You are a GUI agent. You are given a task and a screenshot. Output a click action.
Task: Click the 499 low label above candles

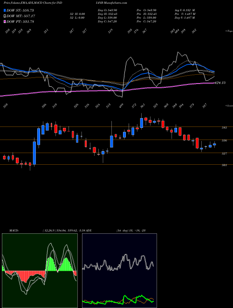coord(122,106)
